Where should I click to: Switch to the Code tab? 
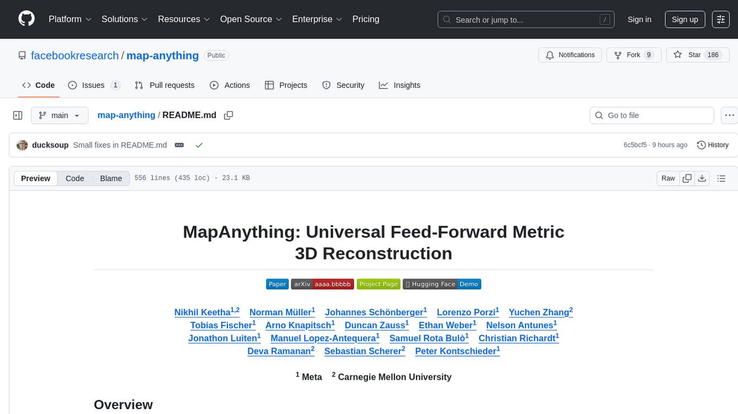point(39,85)
